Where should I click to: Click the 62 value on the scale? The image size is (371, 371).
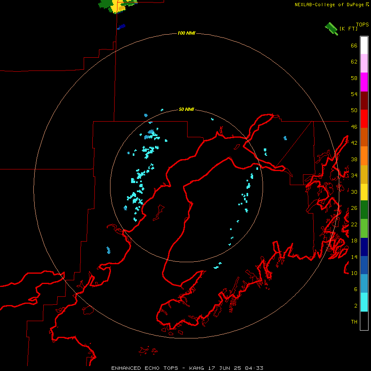(x=354, y=62)
